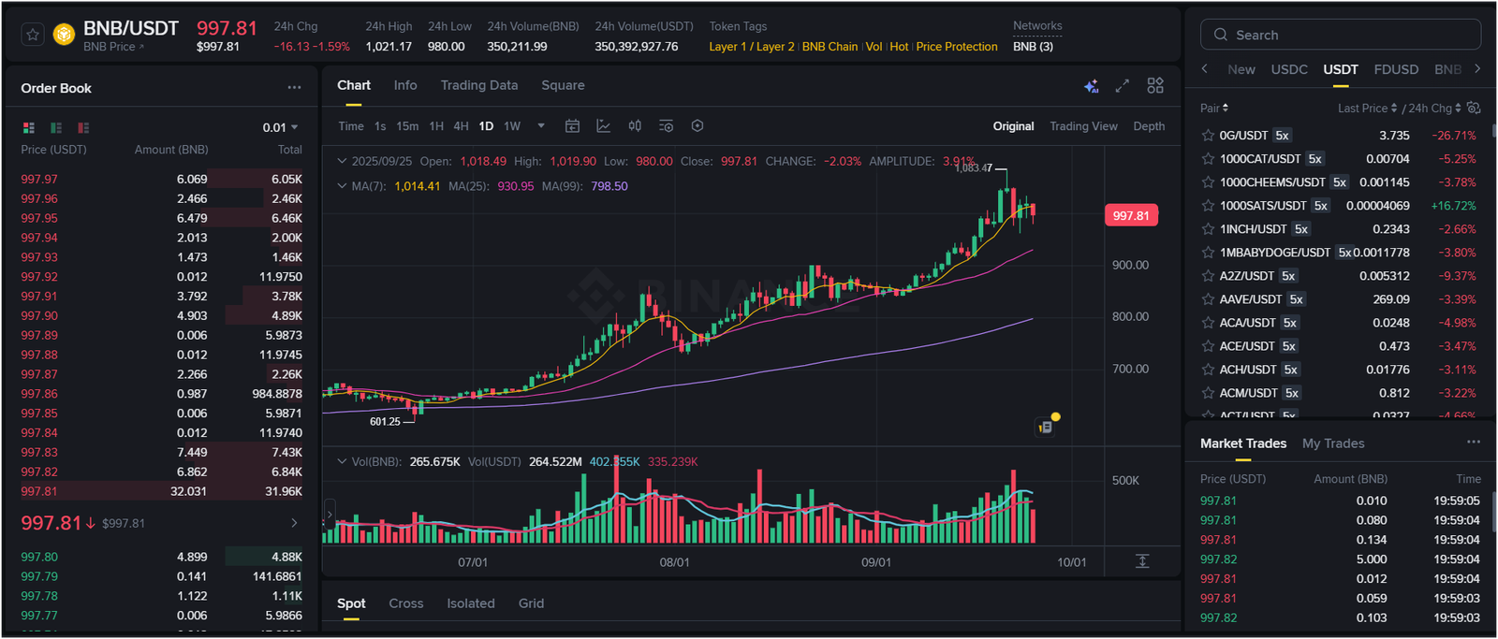This screenshot has width=1498, height=639.
Task: Open the 0.01 price precision dropdown
Action: 280,127
